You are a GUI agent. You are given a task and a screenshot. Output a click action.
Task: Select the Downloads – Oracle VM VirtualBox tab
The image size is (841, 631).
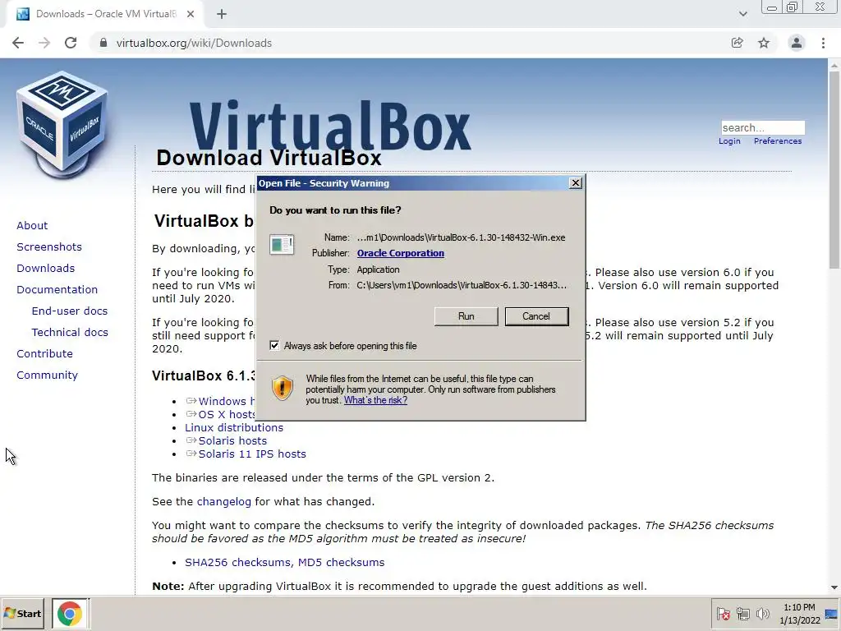point(104,14)
